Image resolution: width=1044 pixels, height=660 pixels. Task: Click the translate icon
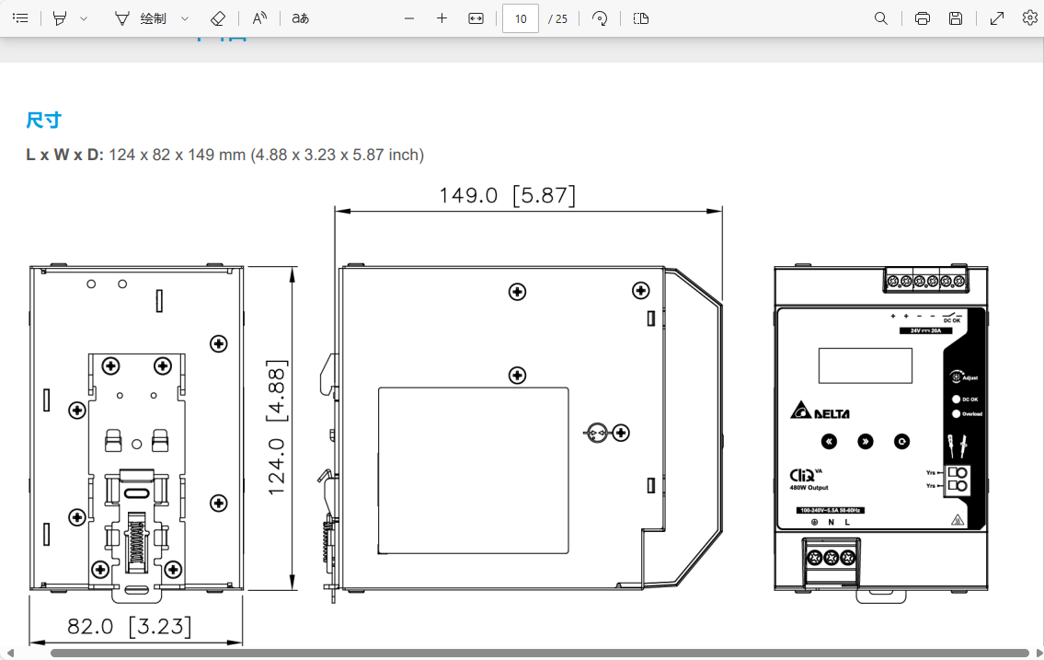(x=300, y=18)
